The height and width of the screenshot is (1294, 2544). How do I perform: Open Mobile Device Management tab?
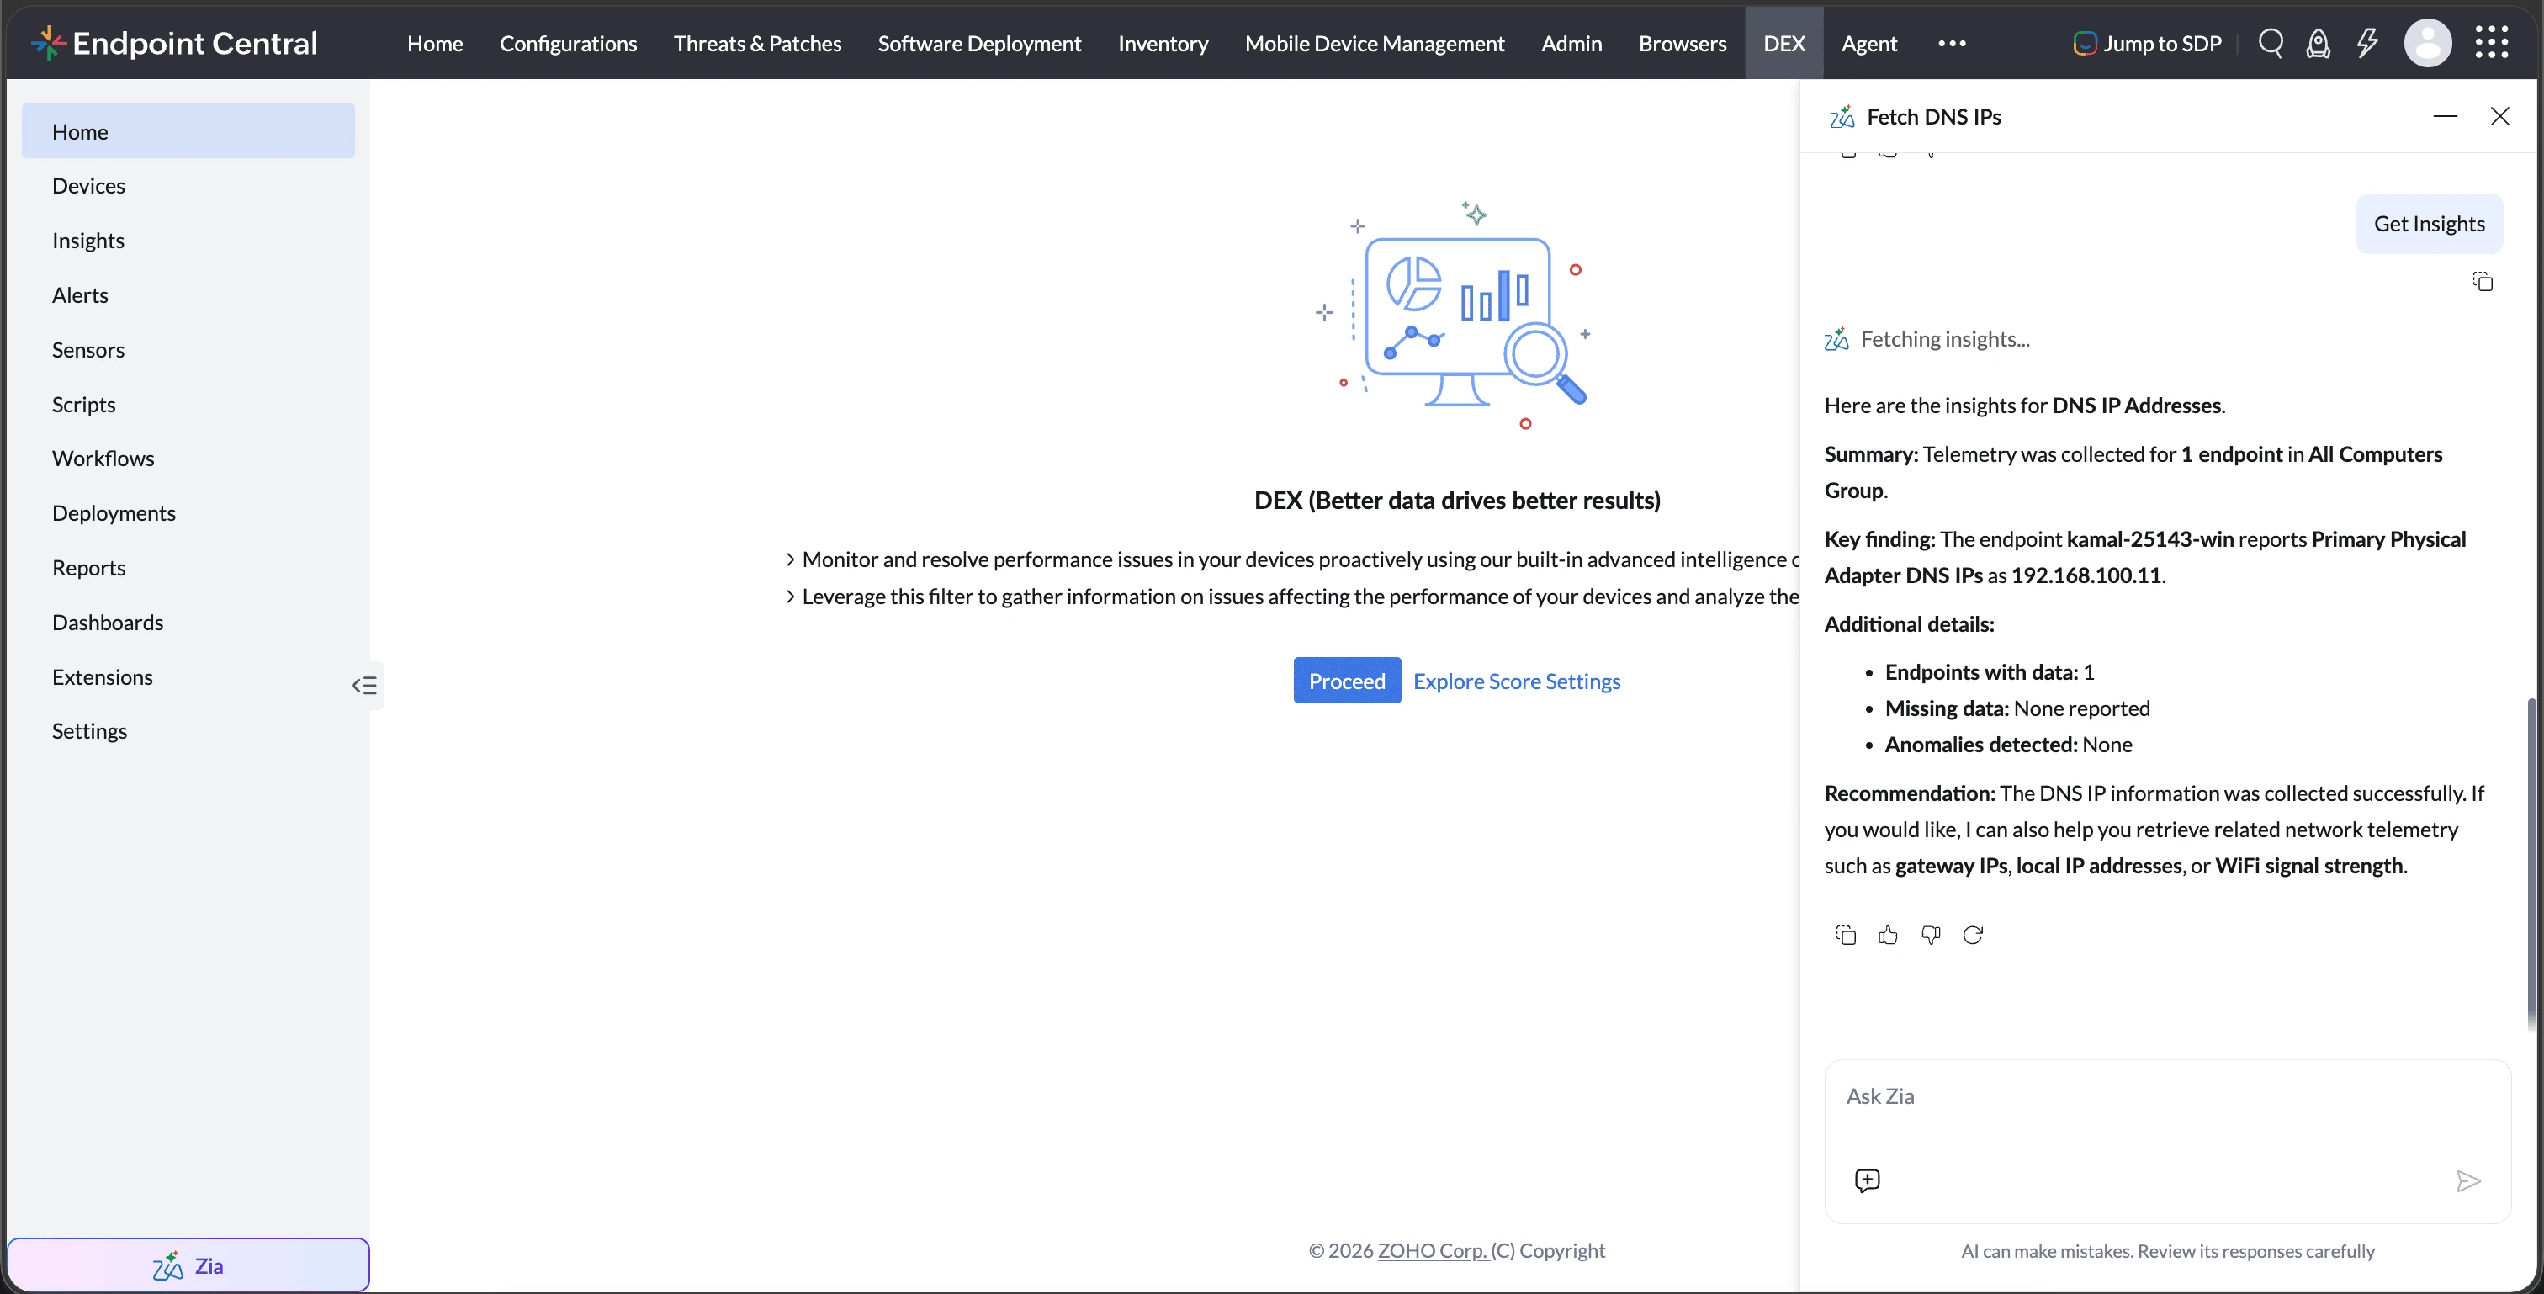click(1375, 44)
